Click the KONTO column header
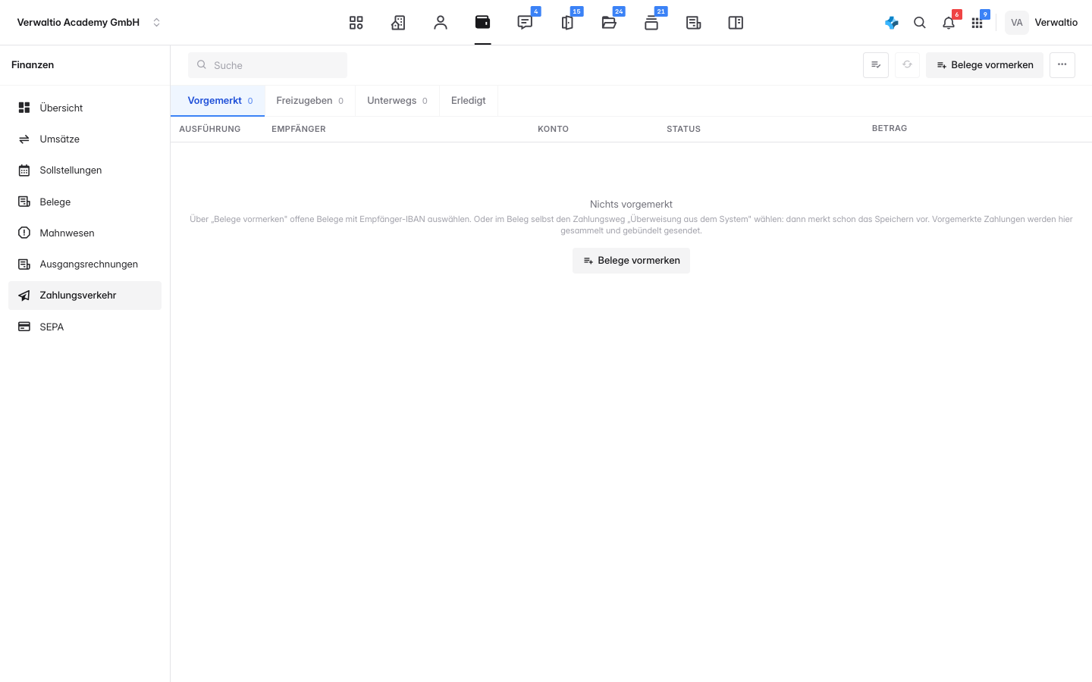 554,129
